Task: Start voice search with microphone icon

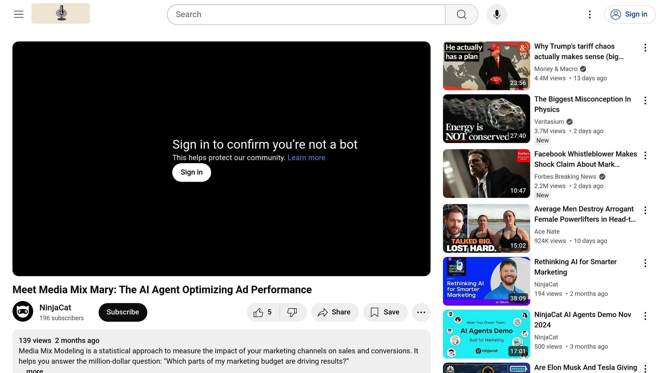Action: (x=497, y=14)
